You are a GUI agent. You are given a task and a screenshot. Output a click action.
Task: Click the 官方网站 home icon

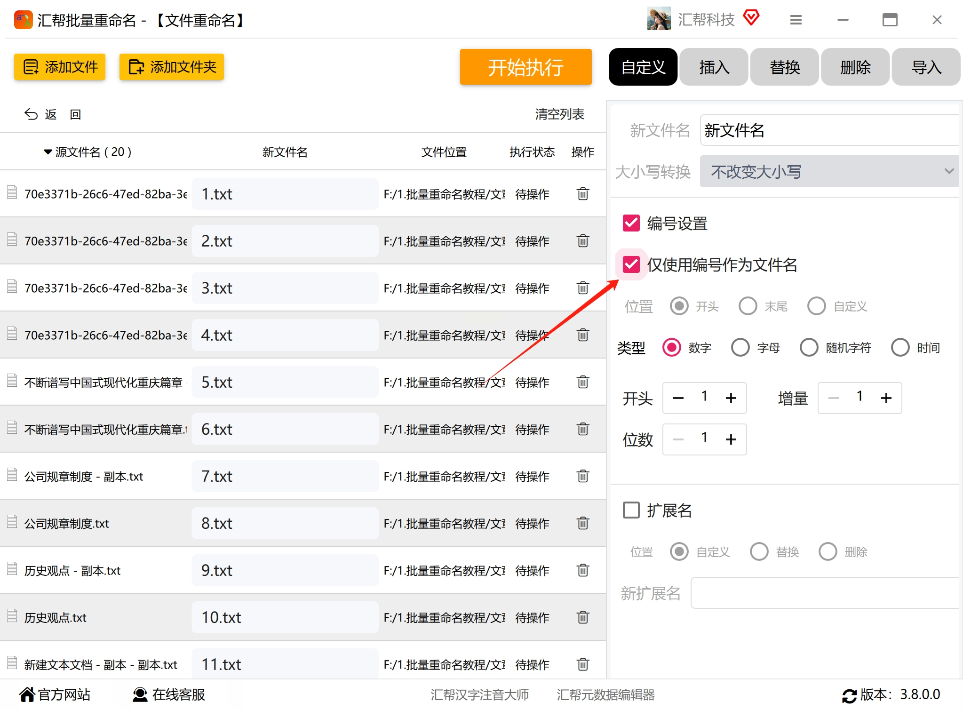click(27, 694)
